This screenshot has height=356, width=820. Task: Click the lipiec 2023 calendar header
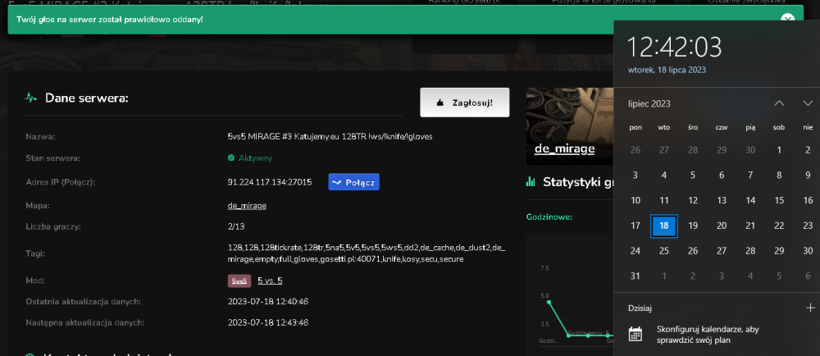(649, 103)
